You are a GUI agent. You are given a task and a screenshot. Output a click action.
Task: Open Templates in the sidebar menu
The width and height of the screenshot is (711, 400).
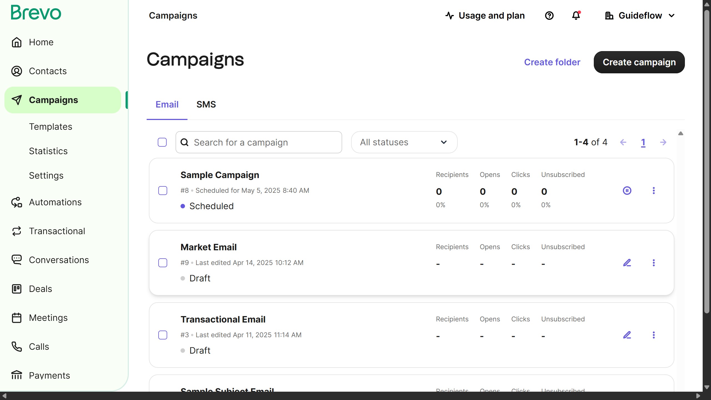pos(51,127)
